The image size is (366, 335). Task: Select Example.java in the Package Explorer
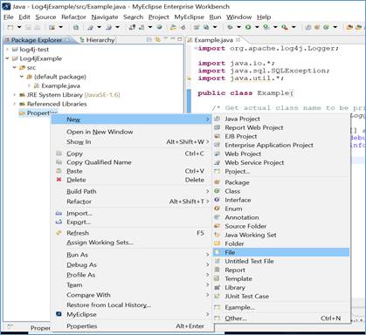(60, 85)
